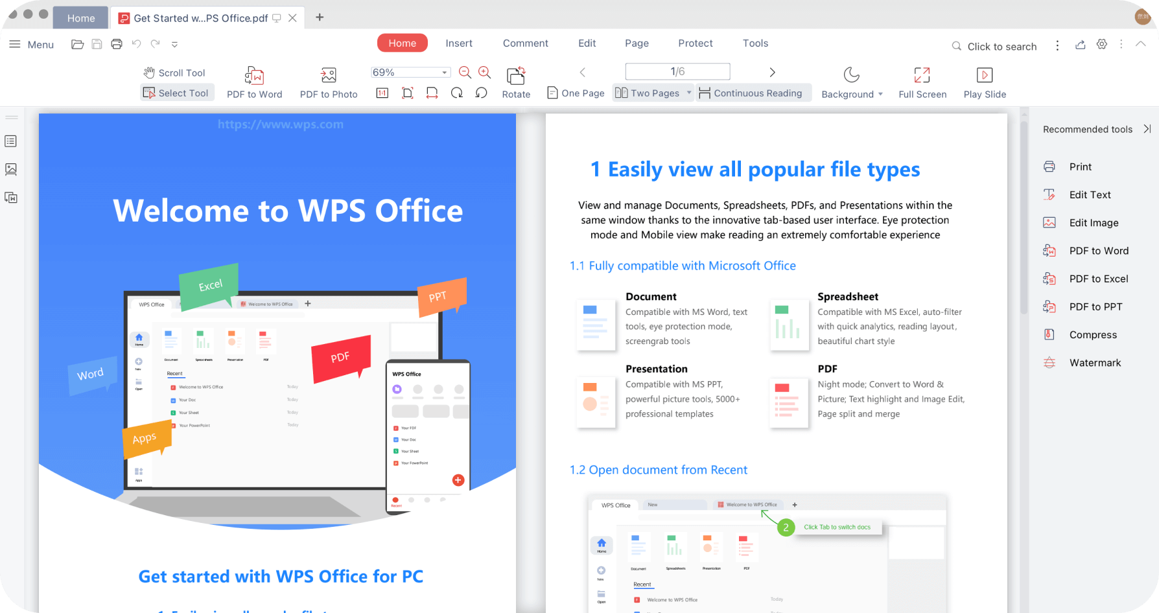
Task: Click the Rotate pages icon
Action: [516, 76]
